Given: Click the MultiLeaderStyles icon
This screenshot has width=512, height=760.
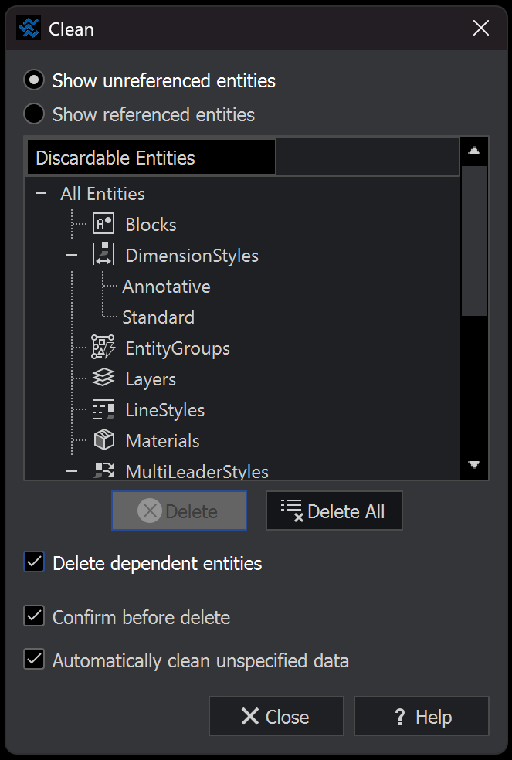Looking at the screenshot, I should 103,470.
